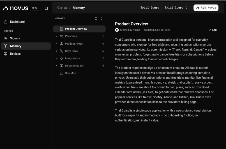The image size is (226, 149).
Task: Open Dashboard in the sidebar
Action: tap(26, 22)
